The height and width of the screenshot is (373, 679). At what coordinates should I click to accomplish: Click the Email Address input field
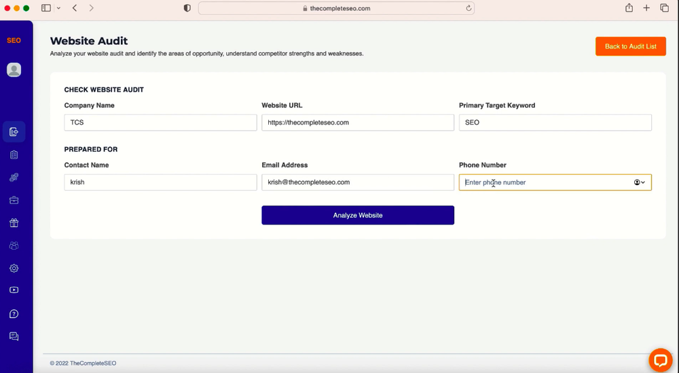358,182
